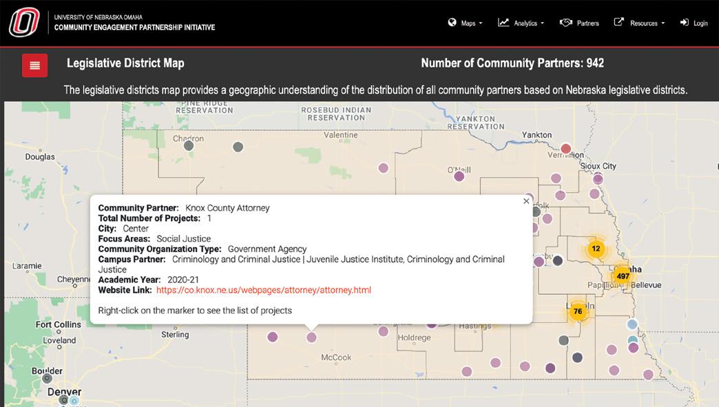Click the McCook city label on map
The image size is (719, 407).
coord(336,357)
